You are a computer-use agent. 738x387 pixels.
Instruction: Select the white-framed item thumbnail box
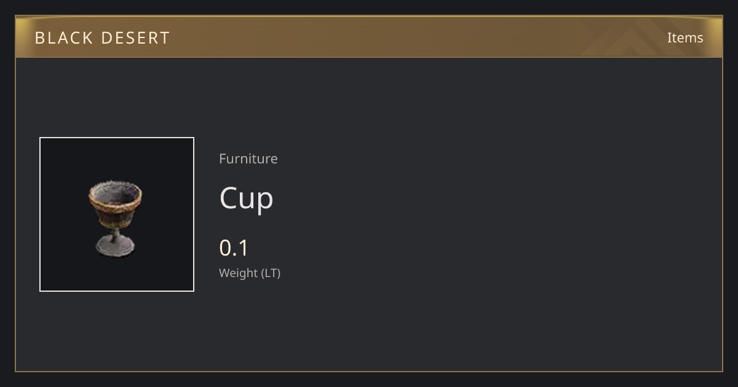pos(117,214)
